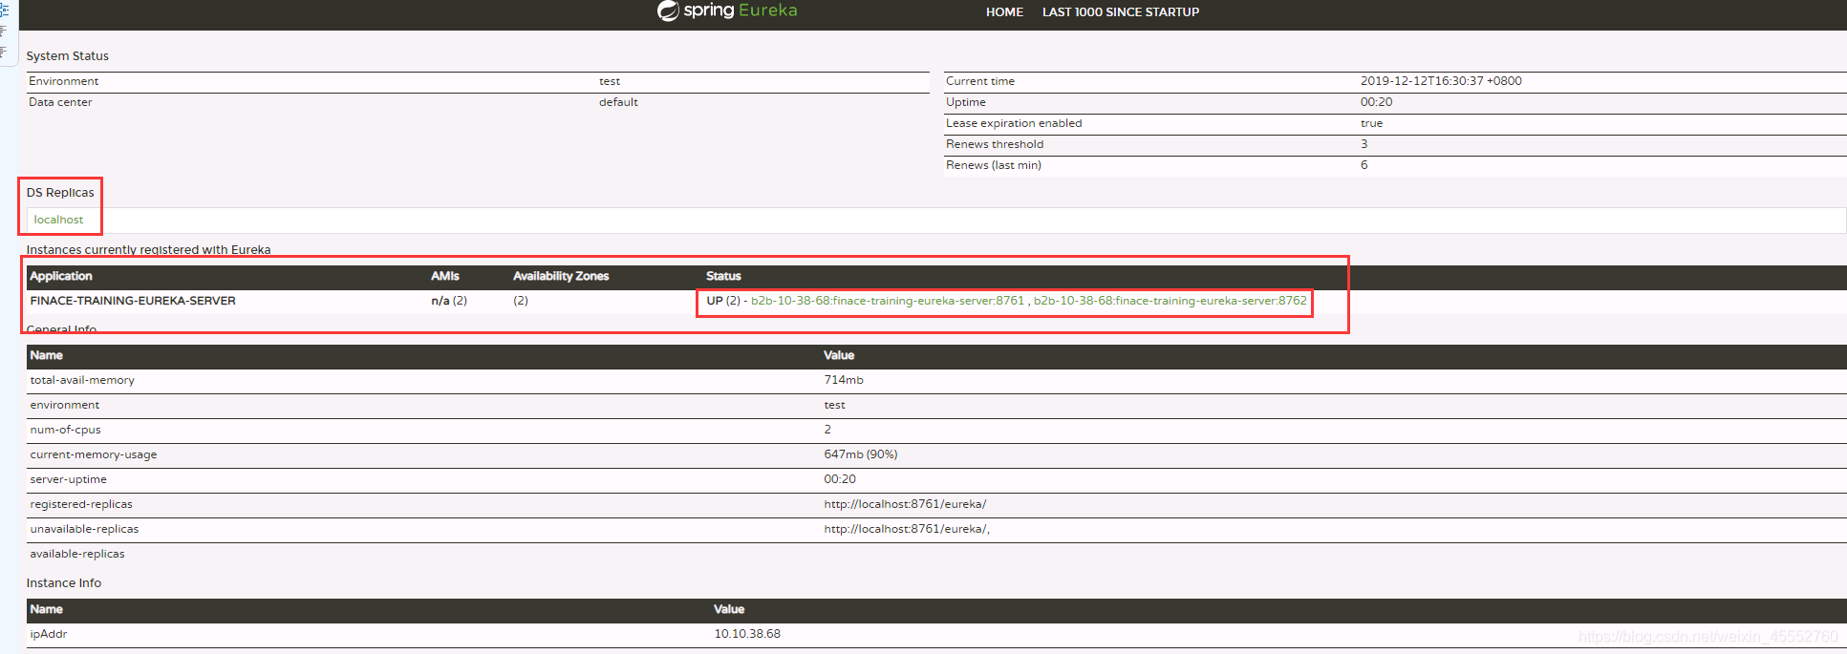Image resolution: width=1847 pixels, height=654 pixels.
Task: Click the ipAddr row name
Action: click(x=49, y=634)
